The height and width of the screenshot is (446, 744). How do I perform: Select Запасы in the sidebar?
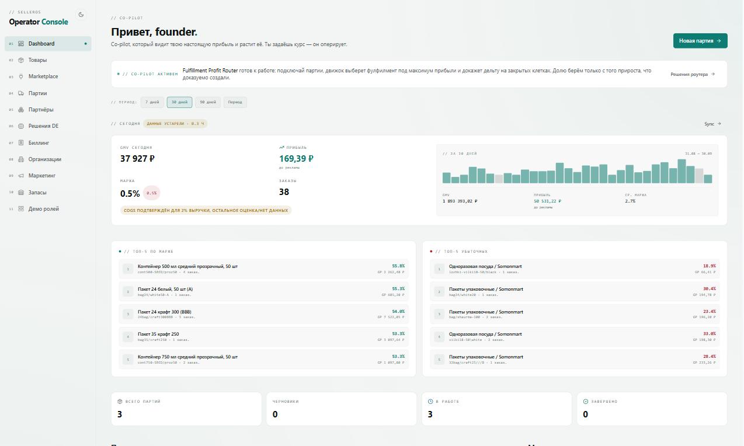point(48,193)
